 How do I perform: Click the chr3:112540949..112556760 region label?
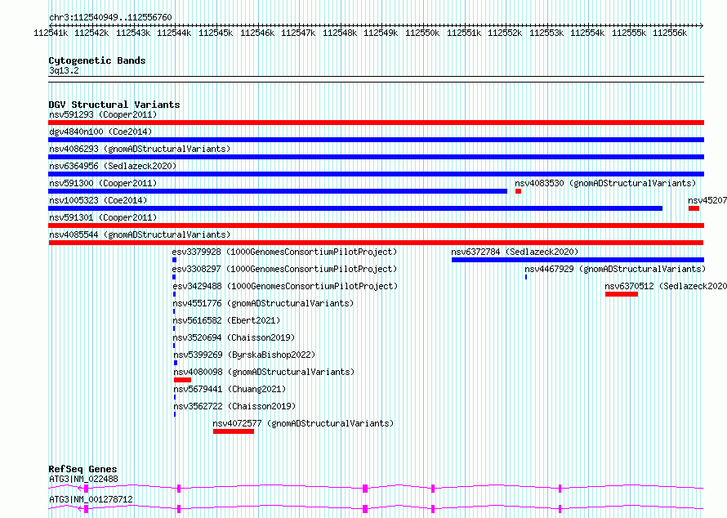click(110, 18)
